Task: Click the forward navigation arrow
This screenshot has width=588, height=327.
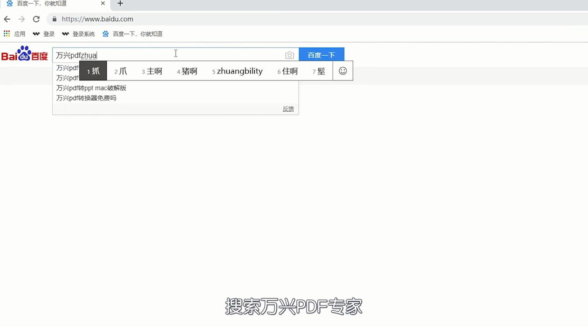Action: [x=21, y=19]
